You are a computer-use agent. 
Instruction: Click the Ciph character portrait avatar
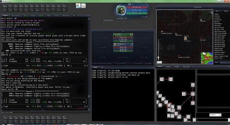click(121, 10)
